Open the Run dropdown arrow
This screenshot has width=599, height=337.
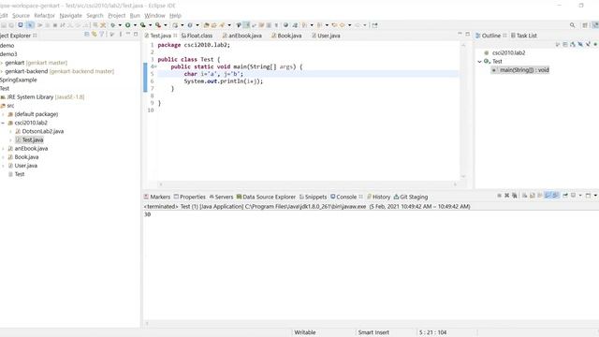[x=135, y=25]
